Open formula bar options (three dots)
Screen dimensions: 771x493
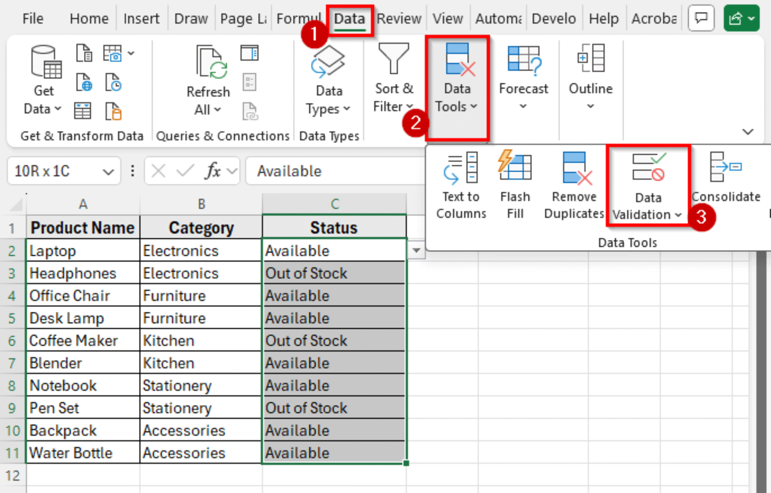click(x=132, y=171)
